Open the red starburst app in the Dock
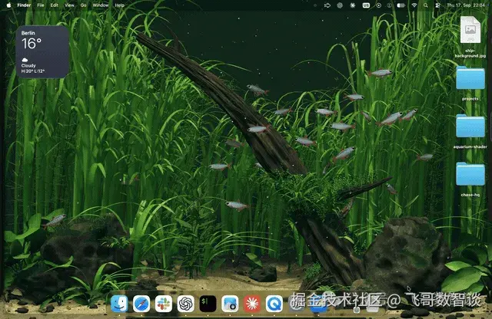 click(x=252, y=304)
